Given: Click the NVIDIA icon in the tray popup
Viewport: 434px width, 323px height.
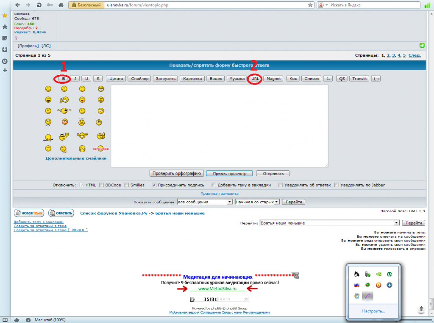Looking at the screenshot, I should click(x=378, y=274).
